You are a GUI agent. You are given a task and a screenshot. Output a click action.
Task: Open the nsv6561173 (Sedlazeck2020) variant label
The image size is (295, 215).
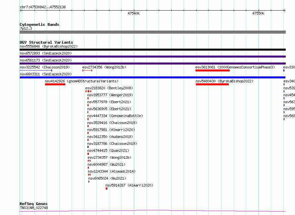pyautogui.click(x=46, y=60)
